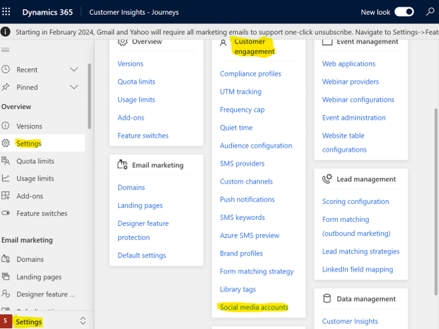Image resolution: width=439 pixels, height=329 pixels.
Task: Open the Settings area switcher arrows
Action: pos(83,320)
